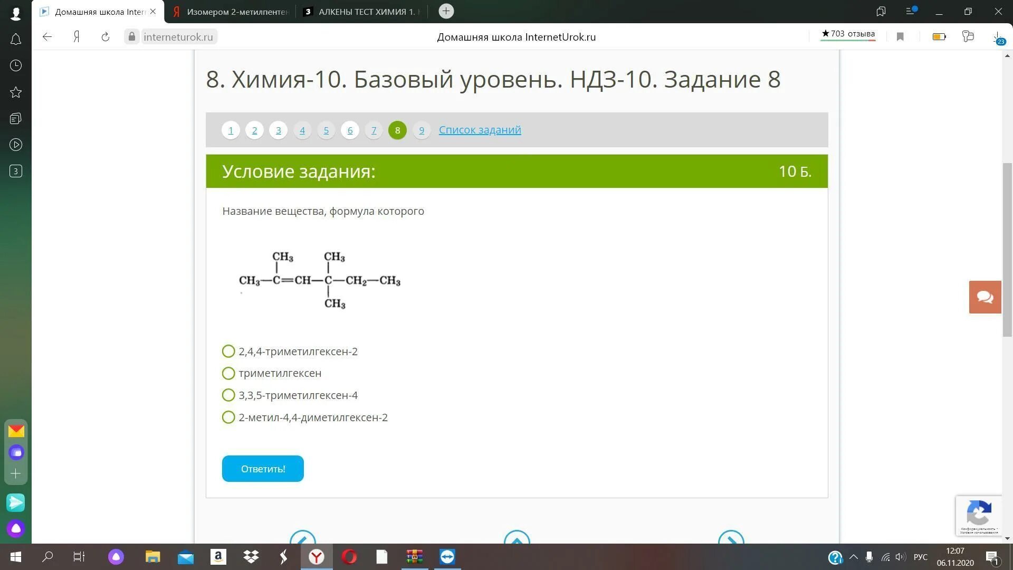This screenshot has height=570, width=1013.
Task: Choose 2-метил-4,4-диметилгексен-2 option
Action: (x=228, y=417)
